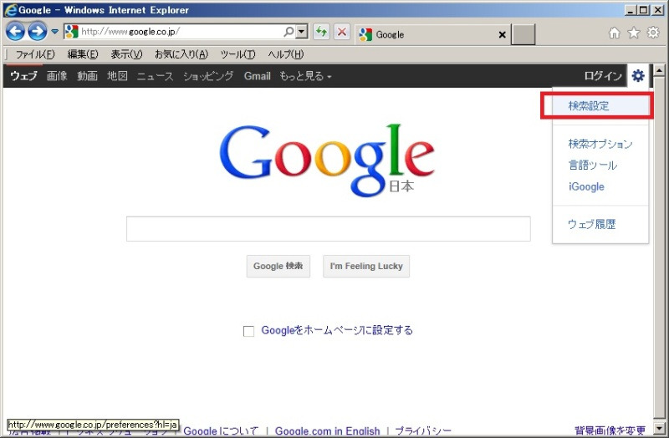
Task: Choose 検索オプション in gear menu
Action: [x=600, y=144]
